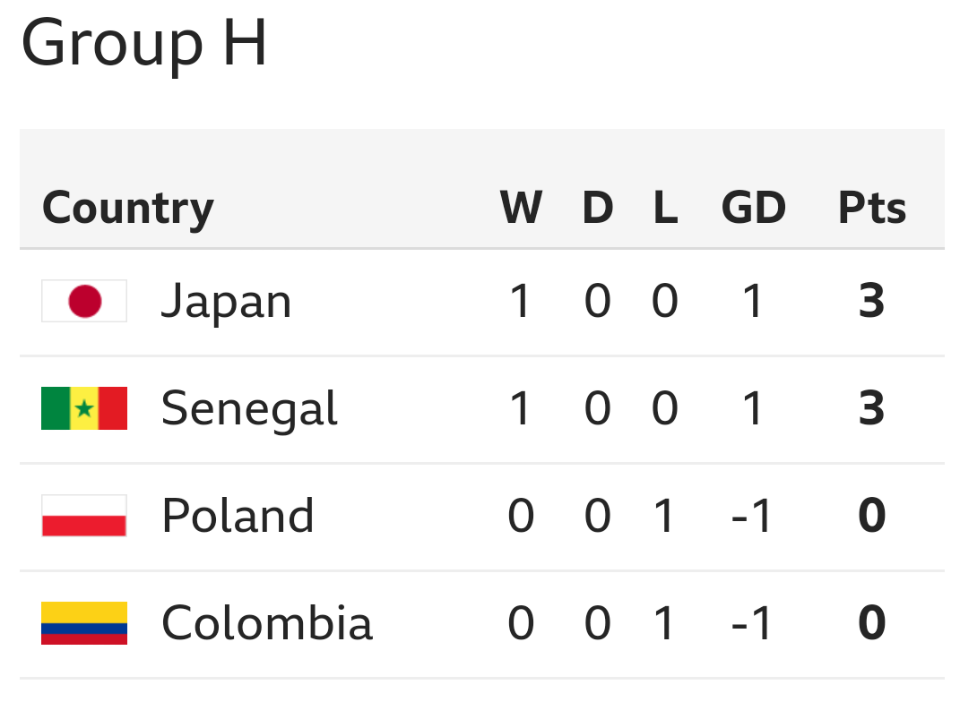The image size is (960, 719).
Task: Click the Poland flag icon
Action: pos(84,516)
